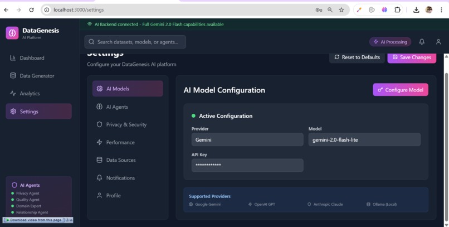Click the Model field showing gemini-2.0-flash-lite
This screenshot has width=449, height=227.
click(364, 139)
